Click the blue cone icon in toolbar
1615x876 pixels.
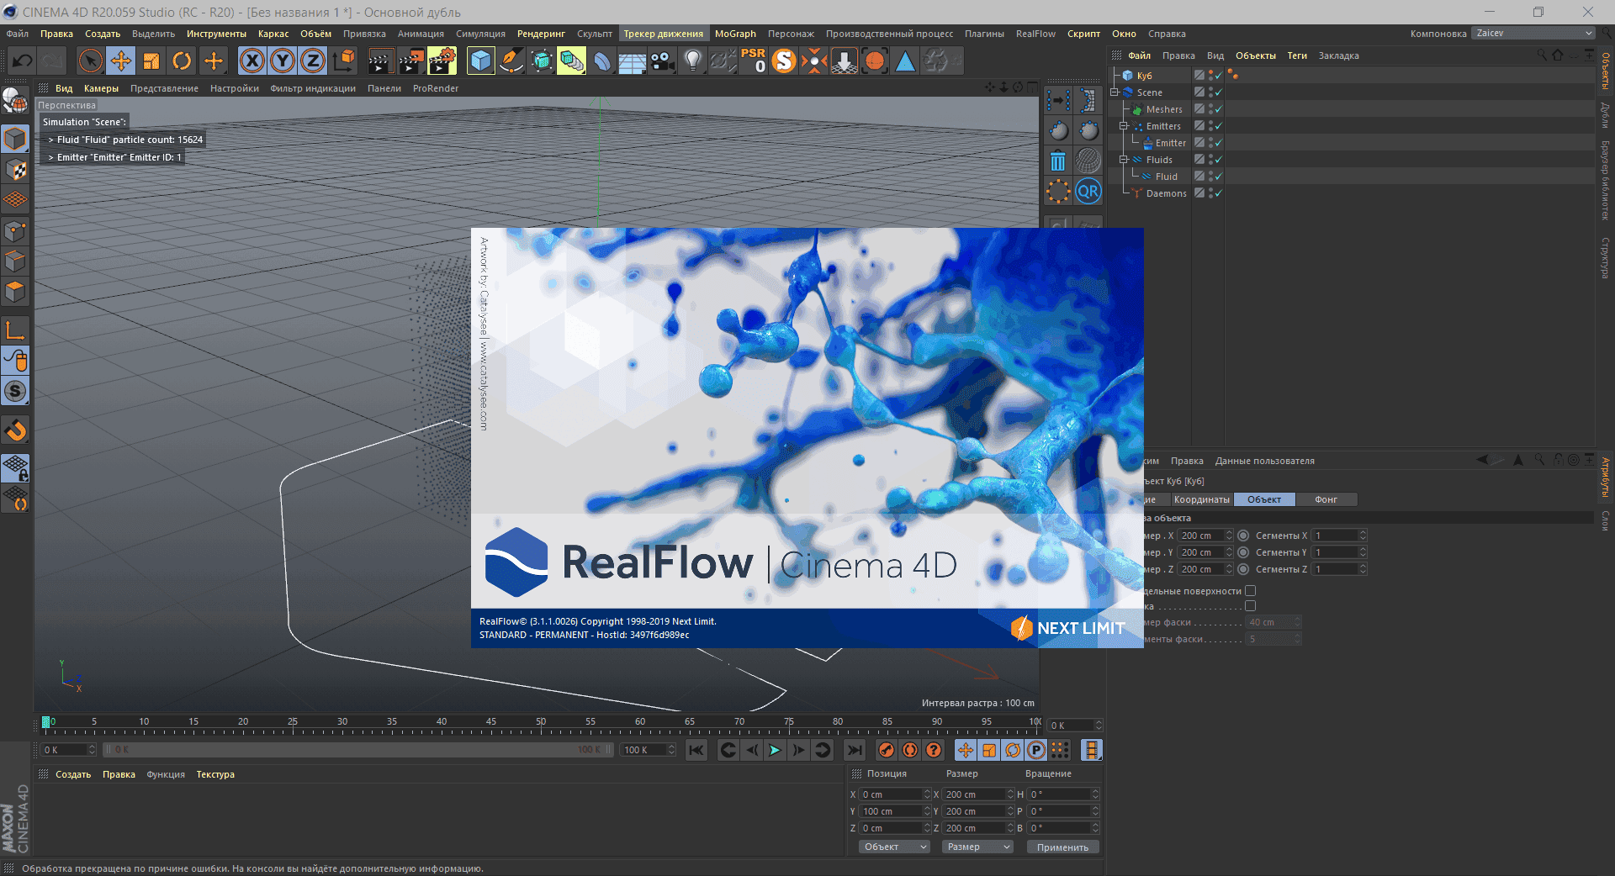pyautogui.click(x=906, y=61)
